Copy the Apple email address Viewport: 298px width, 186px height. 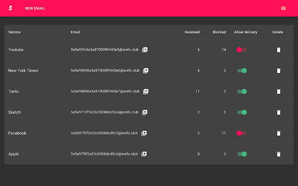(144, 154)
